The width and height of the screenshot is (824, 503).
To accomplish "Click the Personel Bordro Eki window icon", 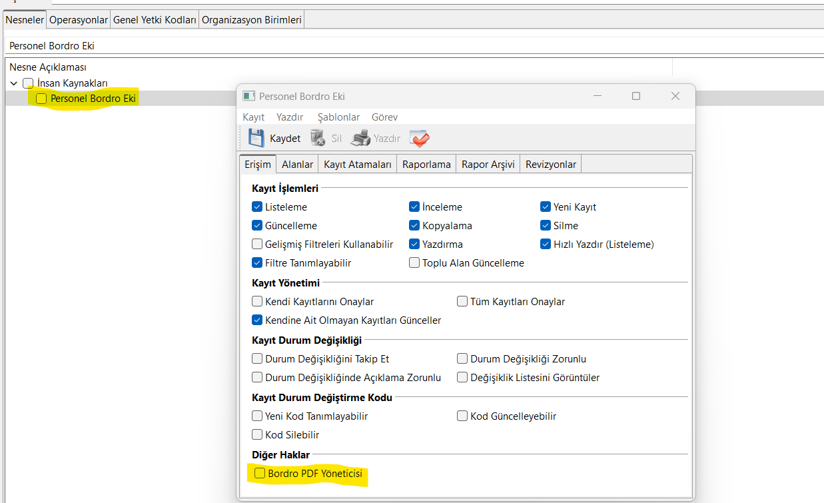I will pyautogui.click(x=248, y=96).
